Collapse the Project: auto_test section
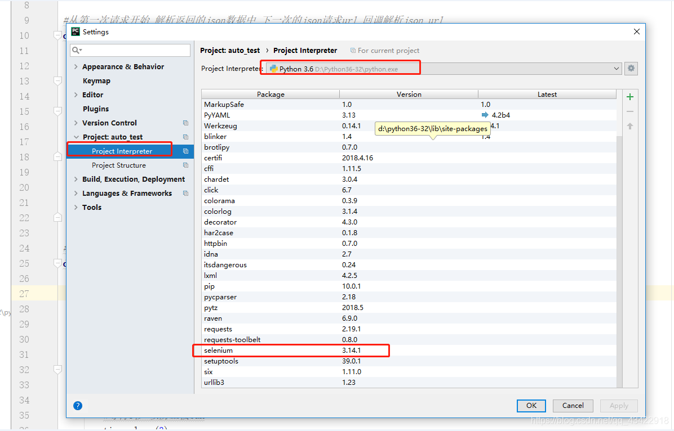674x431 pixels. coord(76,137)
